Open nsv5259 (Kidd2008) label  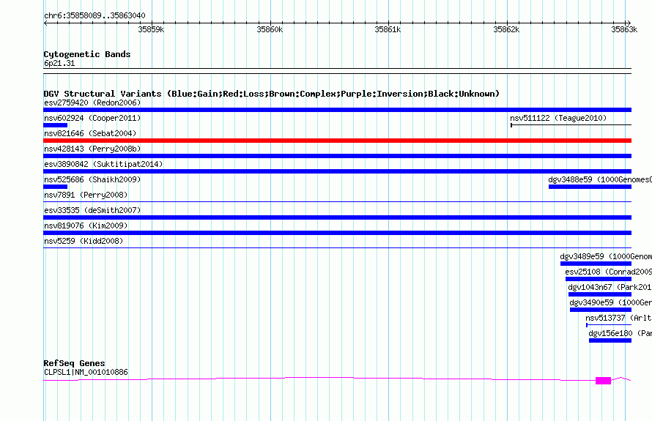[84, 241]
